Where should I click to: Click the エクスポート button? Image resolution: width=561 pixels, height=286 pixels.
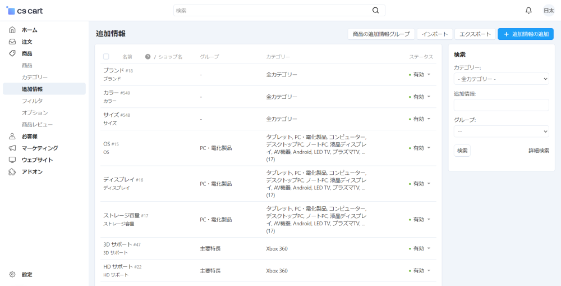[x=475, y=34]
